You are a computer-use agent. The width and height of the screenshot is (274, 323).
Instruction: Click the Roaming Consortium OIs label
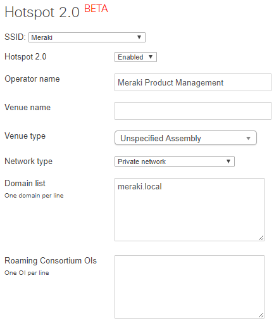pyautogui.click(x=51, y=261)
